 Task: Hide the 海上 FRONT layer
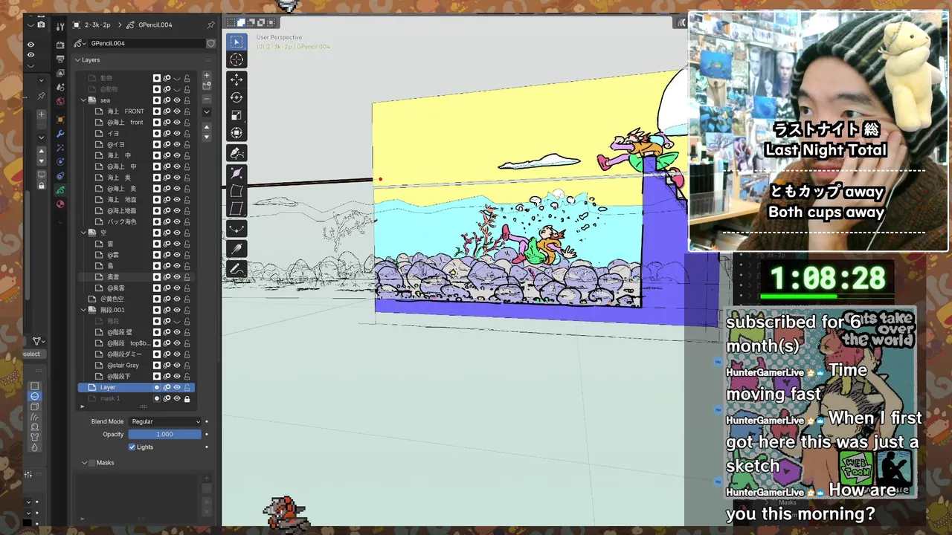[x=177, y=111]
